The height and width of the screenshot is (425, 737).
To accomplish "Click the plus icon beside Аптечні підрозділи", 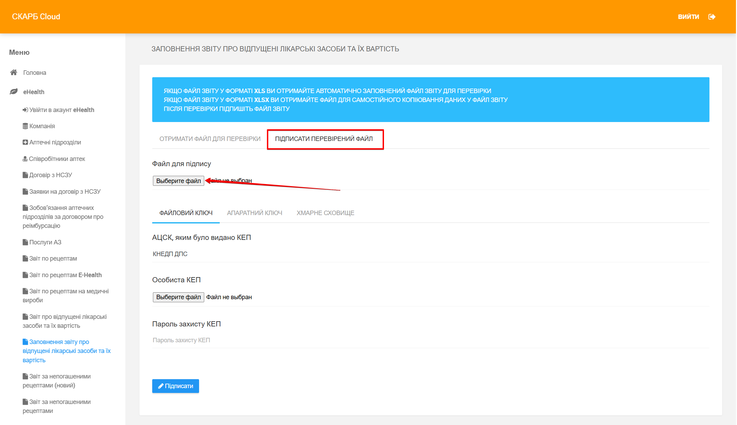I will pyautogui.click(x=25, y=142).
